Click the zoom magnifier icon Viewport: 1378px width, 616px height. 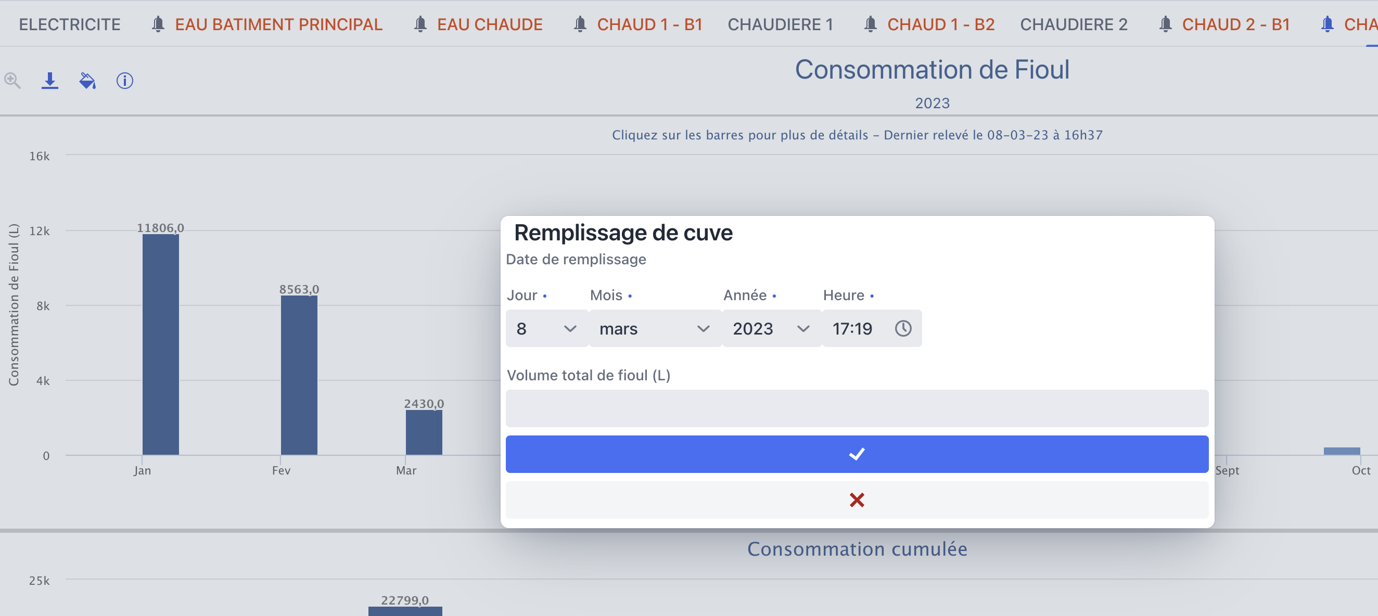pyautogui.click(x=12, y=81)
